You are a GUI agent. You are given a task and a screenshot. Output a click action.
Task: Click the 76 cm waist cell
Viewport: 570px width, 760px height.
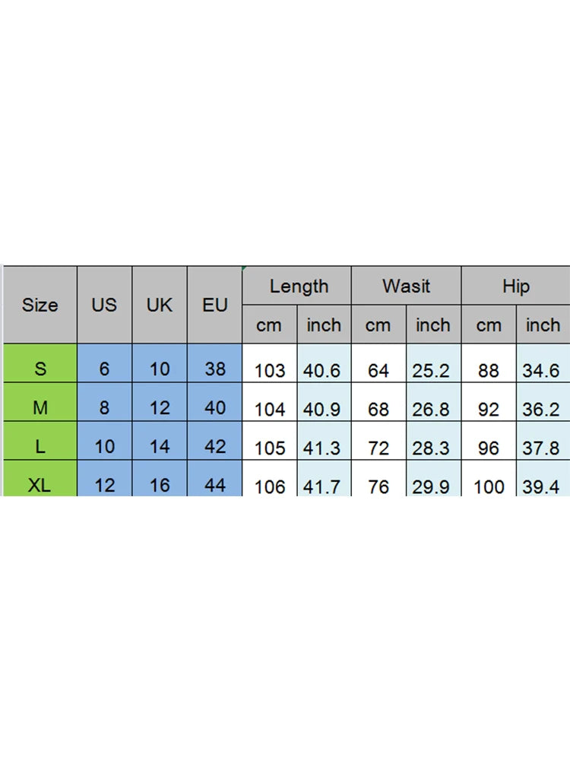click(378, 485)
